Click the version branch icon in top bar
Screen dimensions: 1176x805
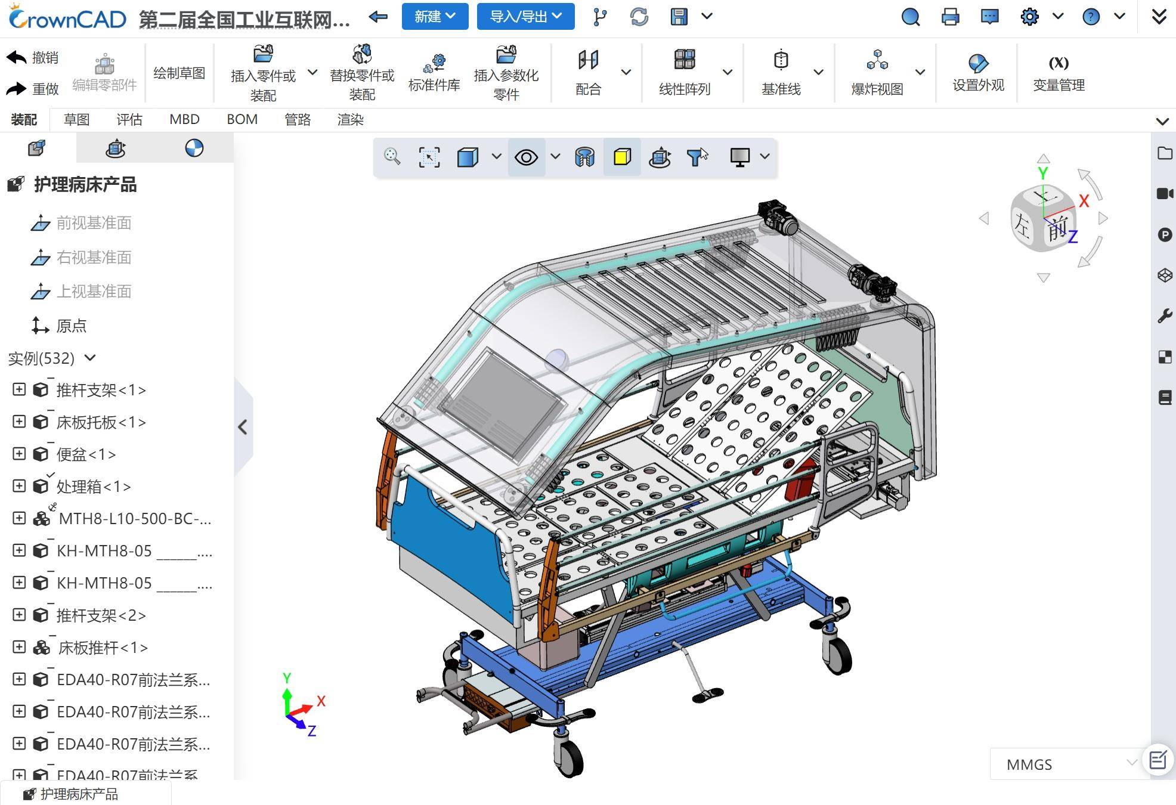[x=599, y=17]
